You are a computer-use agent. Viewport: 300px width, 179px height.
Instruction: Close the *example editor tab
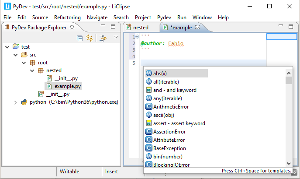click(x=197, y=27)
